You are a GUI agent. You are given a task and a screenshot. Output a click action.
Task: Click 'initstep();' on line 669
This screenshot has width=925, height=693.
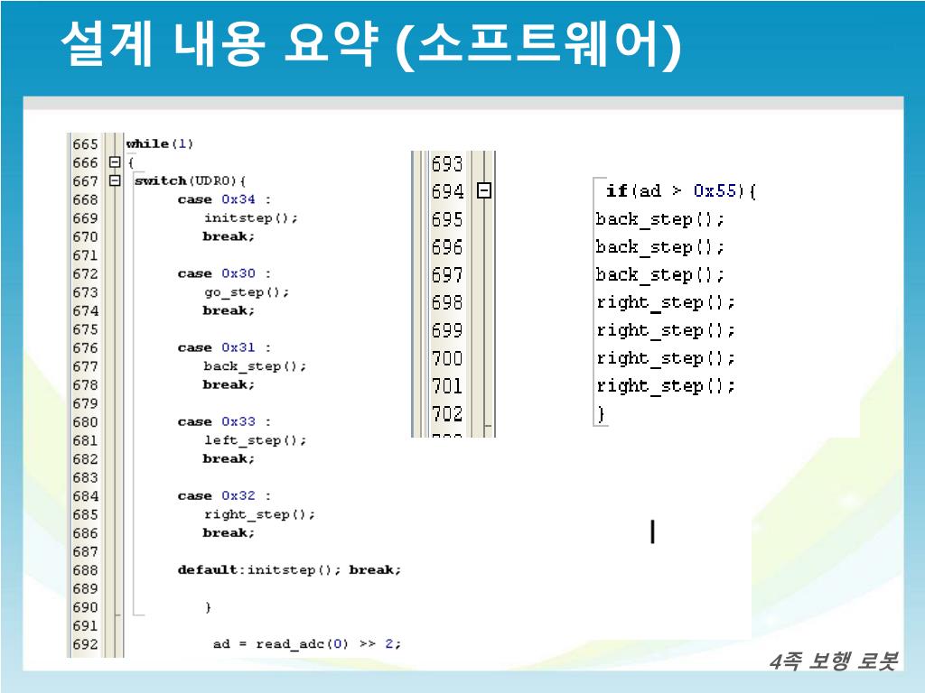[251, 218]
